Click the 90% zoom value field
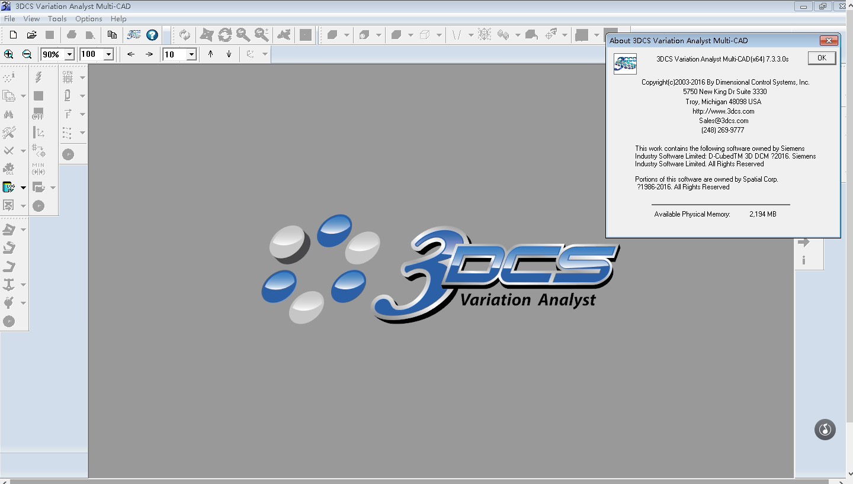The height and width of the screenshot is (484, 853). point(52,54)
